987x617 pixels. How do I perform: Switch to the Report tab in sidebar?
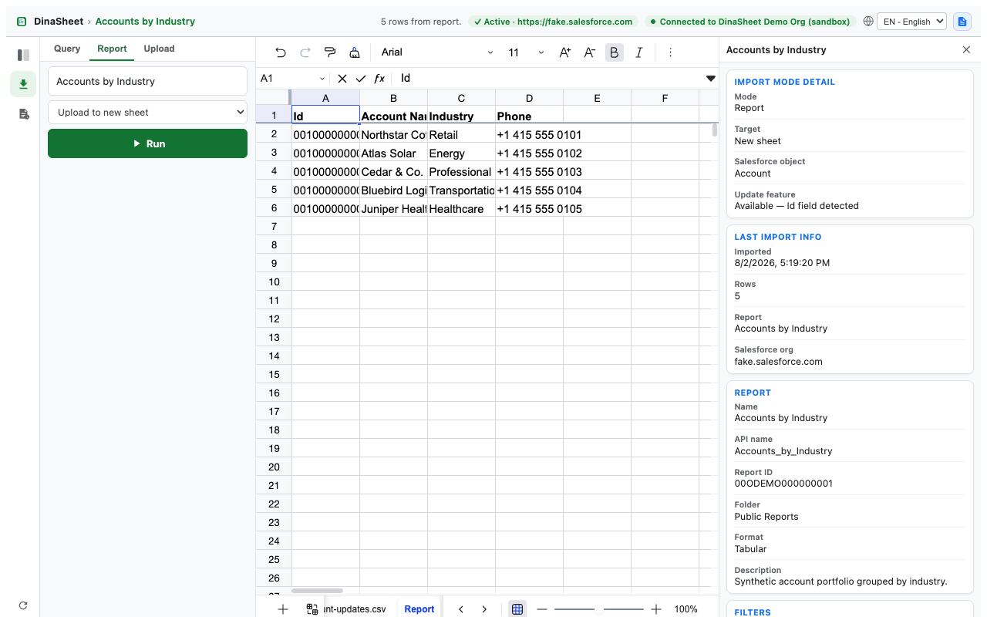coord(112,49)
